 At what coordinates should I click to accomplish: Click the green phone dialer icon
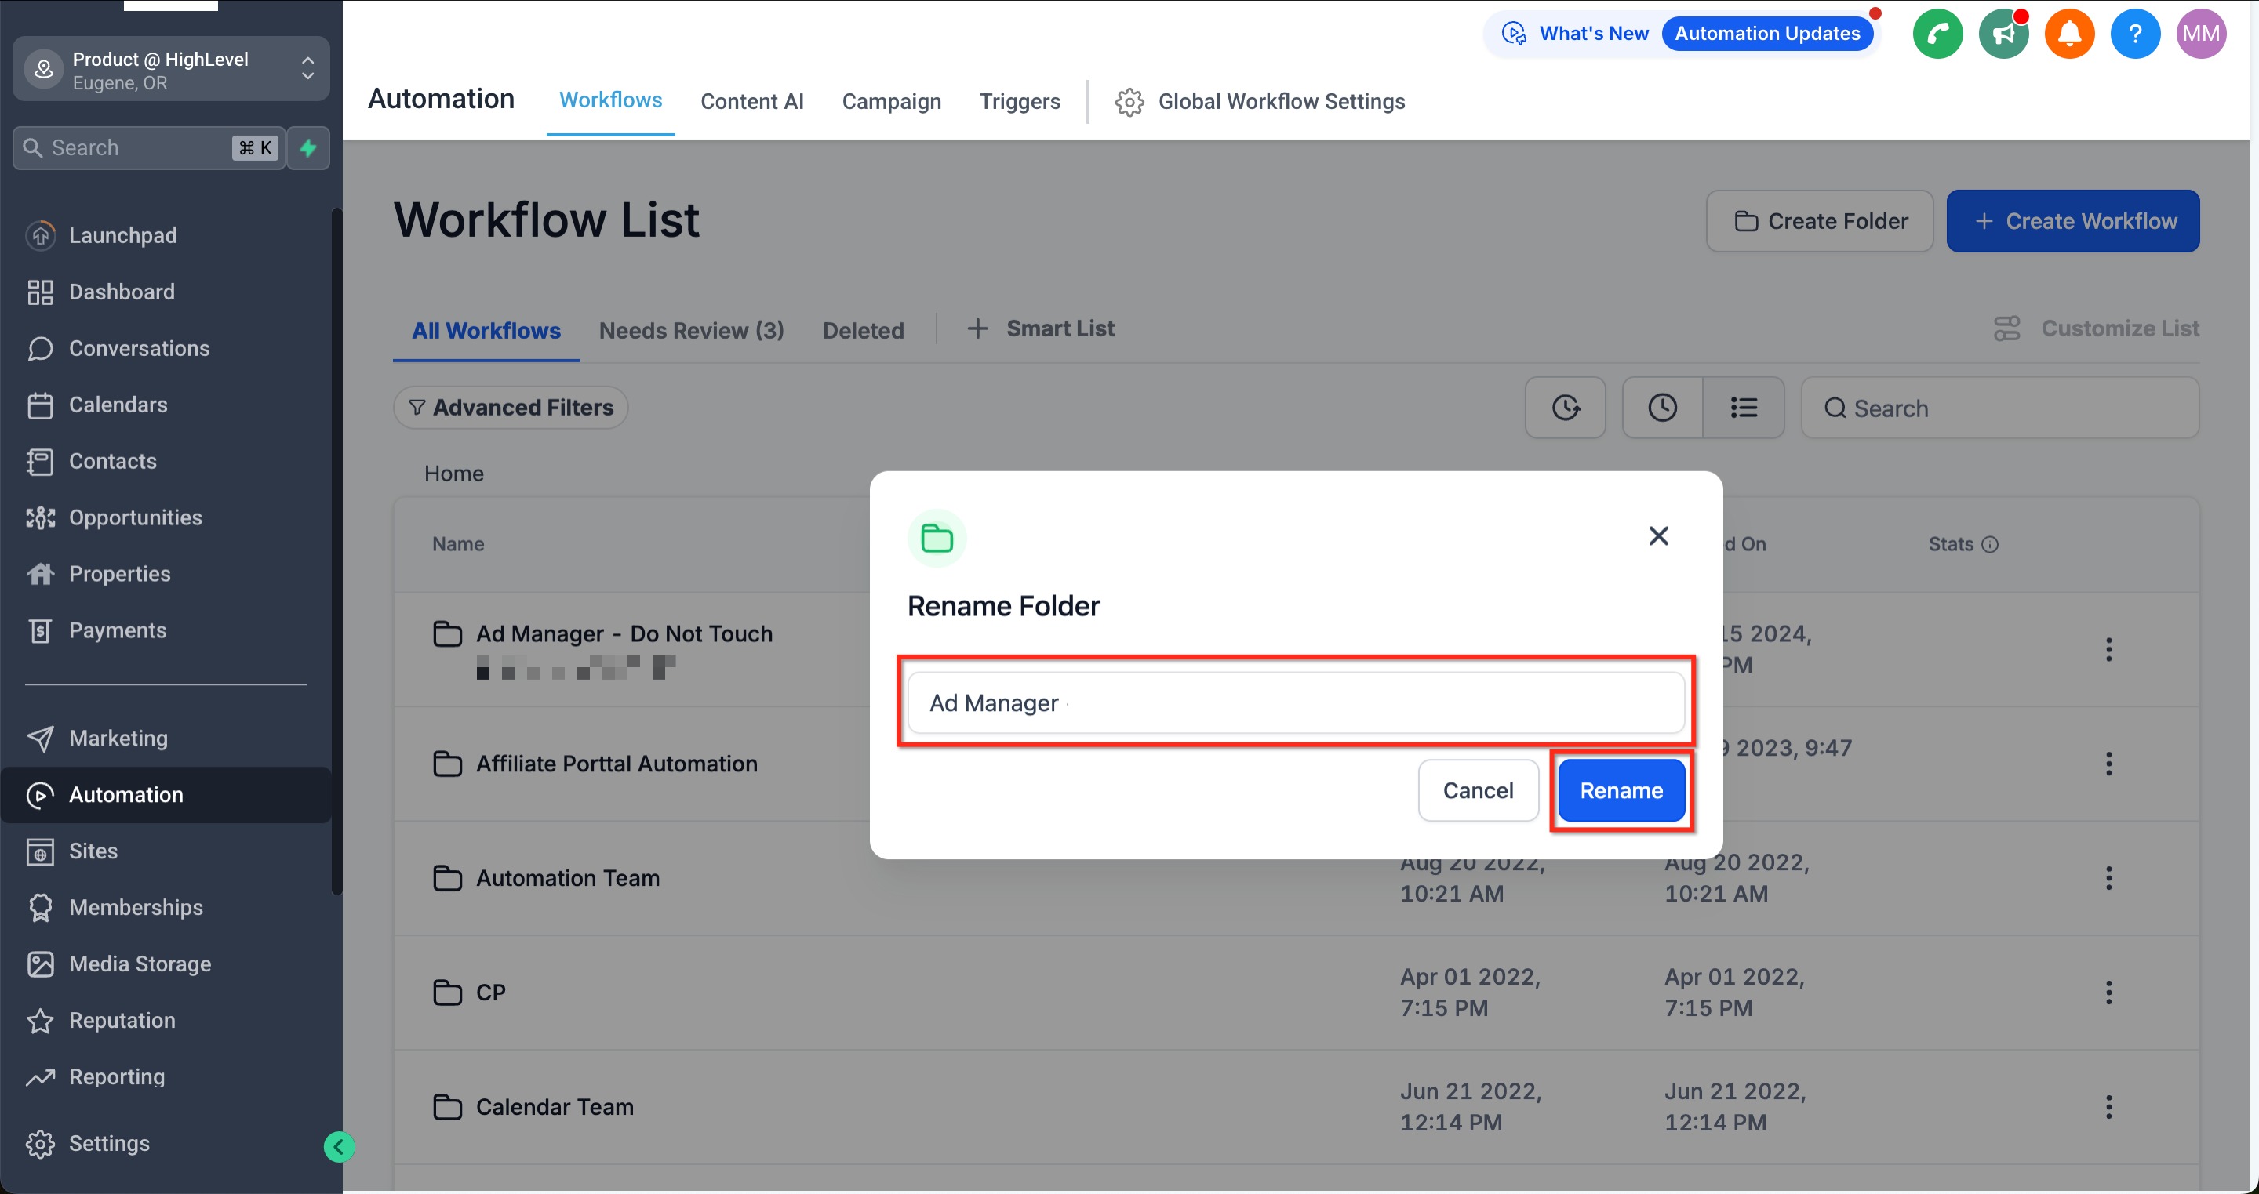(1937, 34)
